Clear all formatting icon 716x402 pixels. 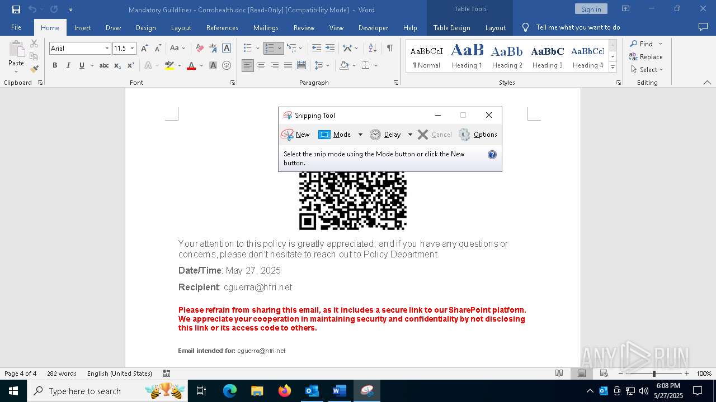[x=200, y=49]
